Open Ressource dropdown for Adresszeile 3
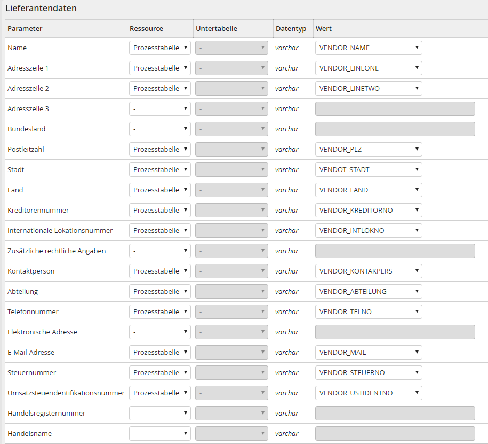 coord(159,108)
